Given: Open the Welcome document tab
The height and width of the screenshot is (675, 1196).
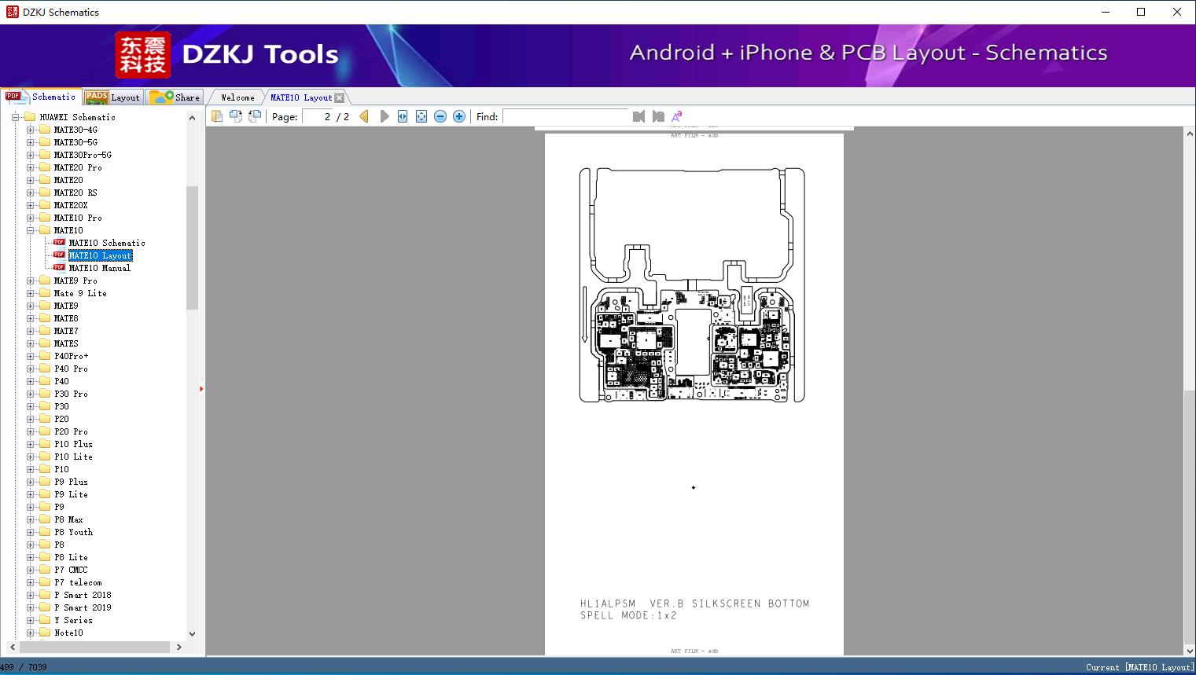Looking at the screenshot, I should click(237, 97).
